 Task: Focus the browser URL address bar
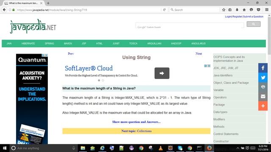(88, 10)
